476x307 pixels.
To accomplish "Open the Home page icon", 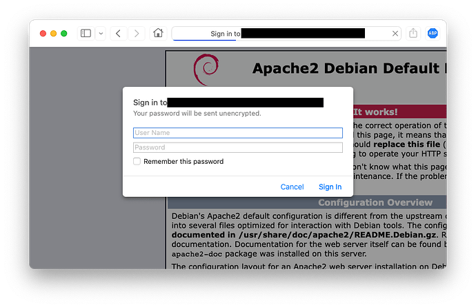I will [x=158, y=33].
